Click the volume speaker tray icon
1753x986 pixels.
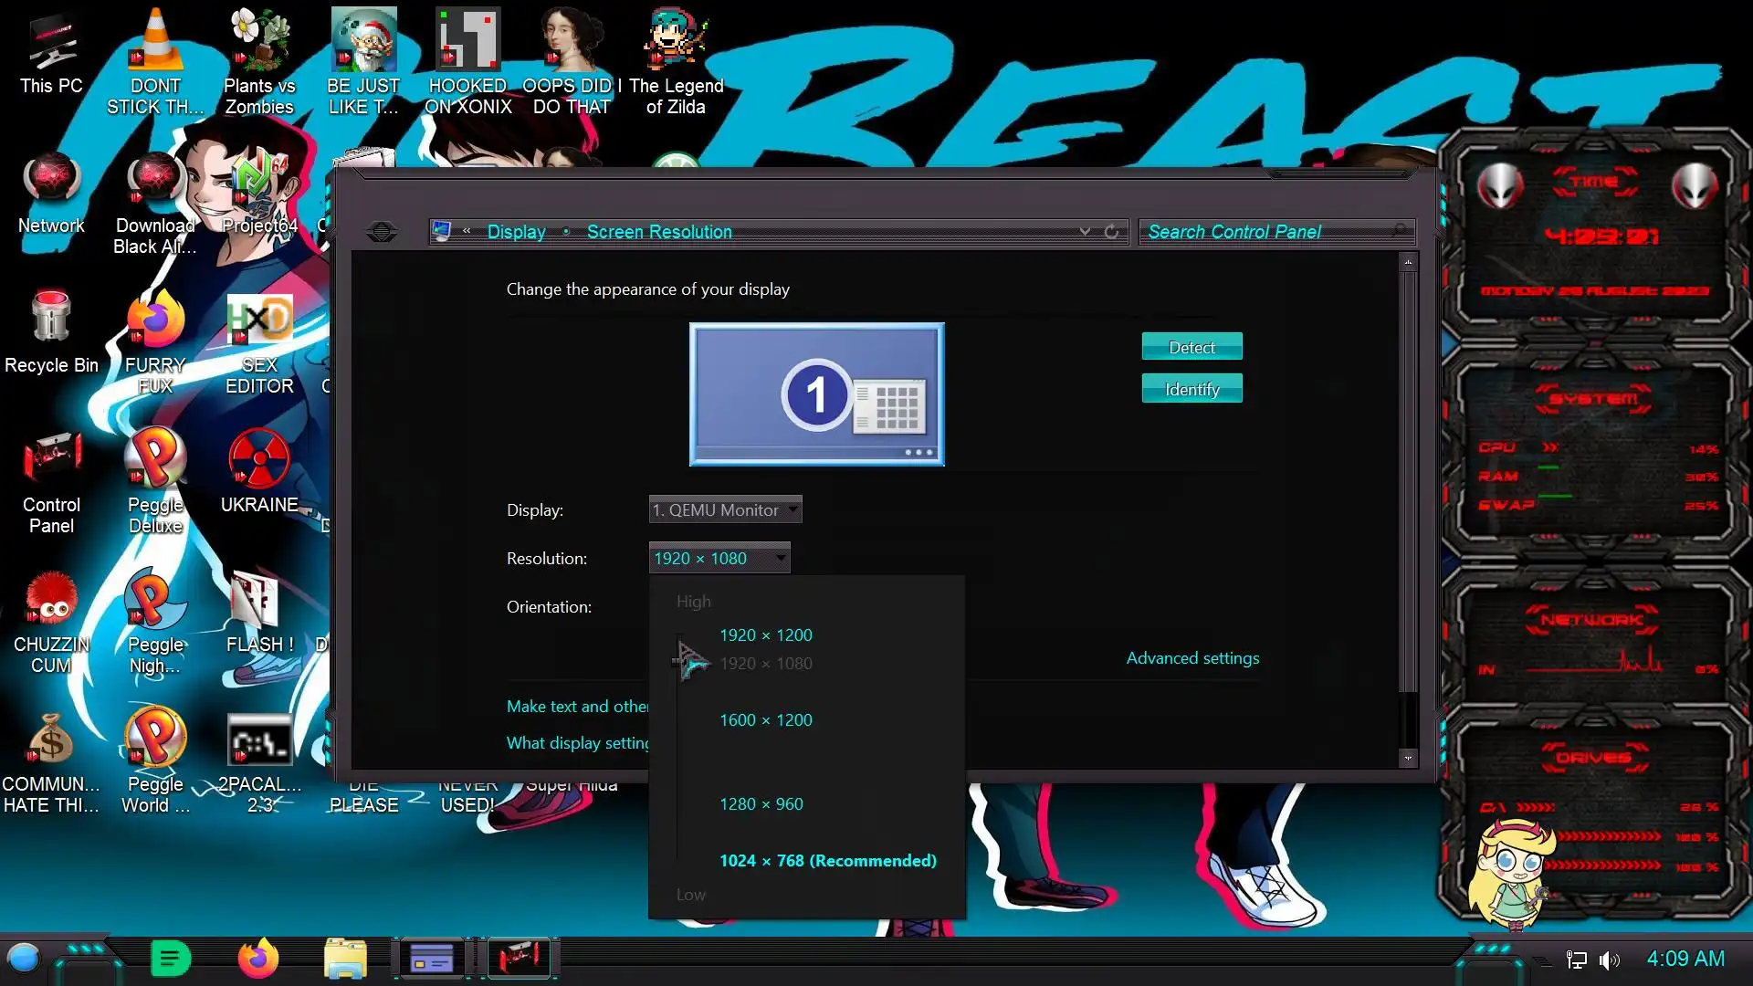(x=1609, y=960)
